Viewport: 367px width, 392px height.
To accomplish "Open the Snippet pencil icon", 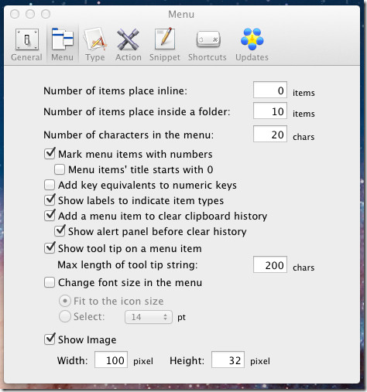I will tap(165, 39).
